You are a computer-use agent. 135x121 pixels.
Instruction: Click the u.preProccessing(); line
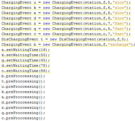pyautogui.click(x=23, y=87)
